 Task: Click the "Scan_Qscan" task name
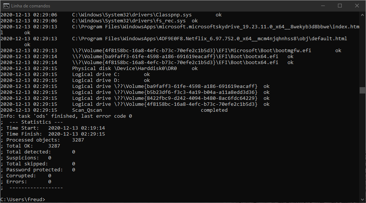pos(87,110)
